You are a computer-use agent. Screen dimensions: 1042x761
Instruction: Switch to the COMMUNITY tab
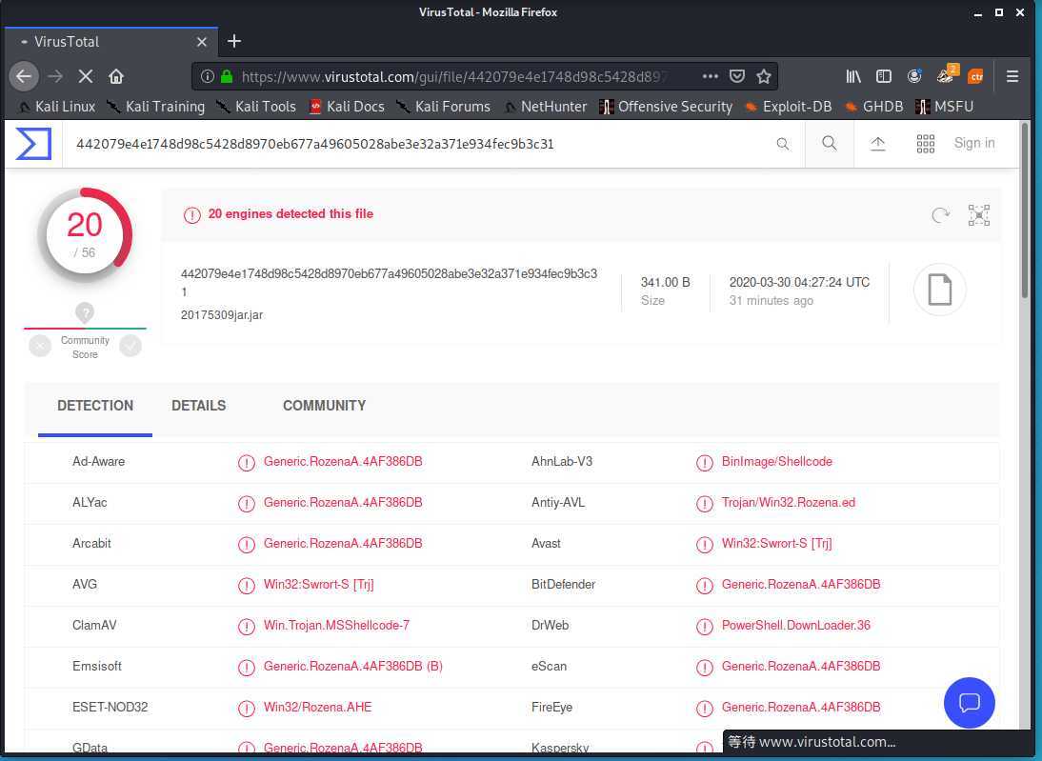(324, 406)
